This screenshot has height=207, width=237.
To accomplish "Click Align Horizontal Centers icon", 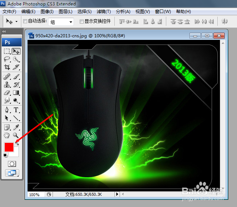I will click(x=153, y=22).
